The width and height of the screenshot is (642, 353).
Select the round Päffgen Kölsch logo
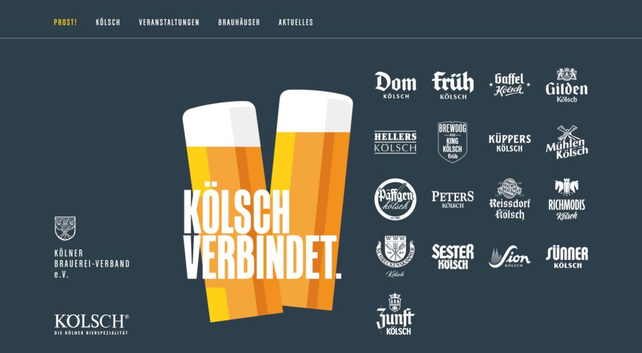[396, 199]
